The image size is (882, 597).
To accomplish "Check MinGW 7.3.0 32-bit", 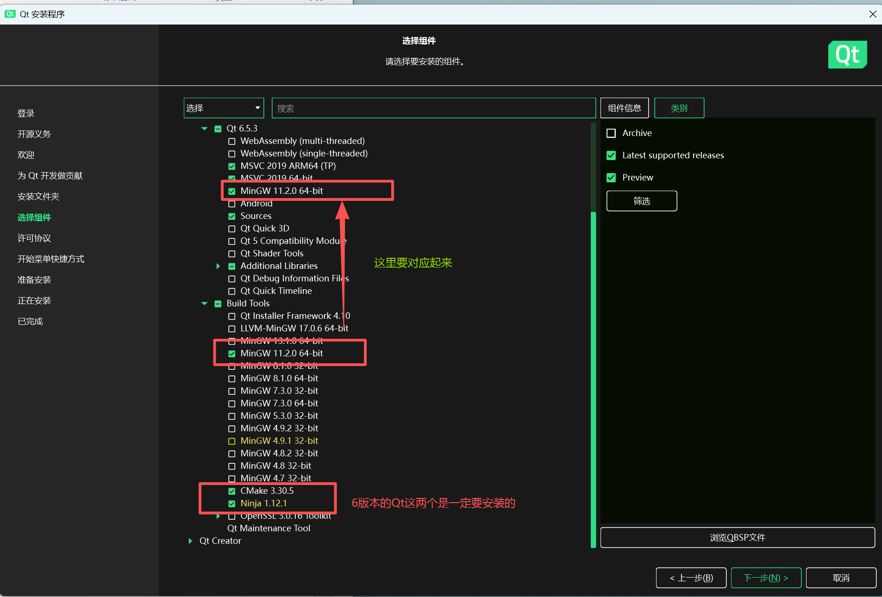I will coord(232,392).
